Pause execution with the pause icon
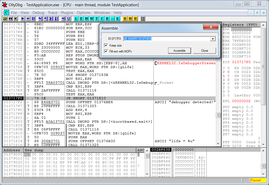 33,19
